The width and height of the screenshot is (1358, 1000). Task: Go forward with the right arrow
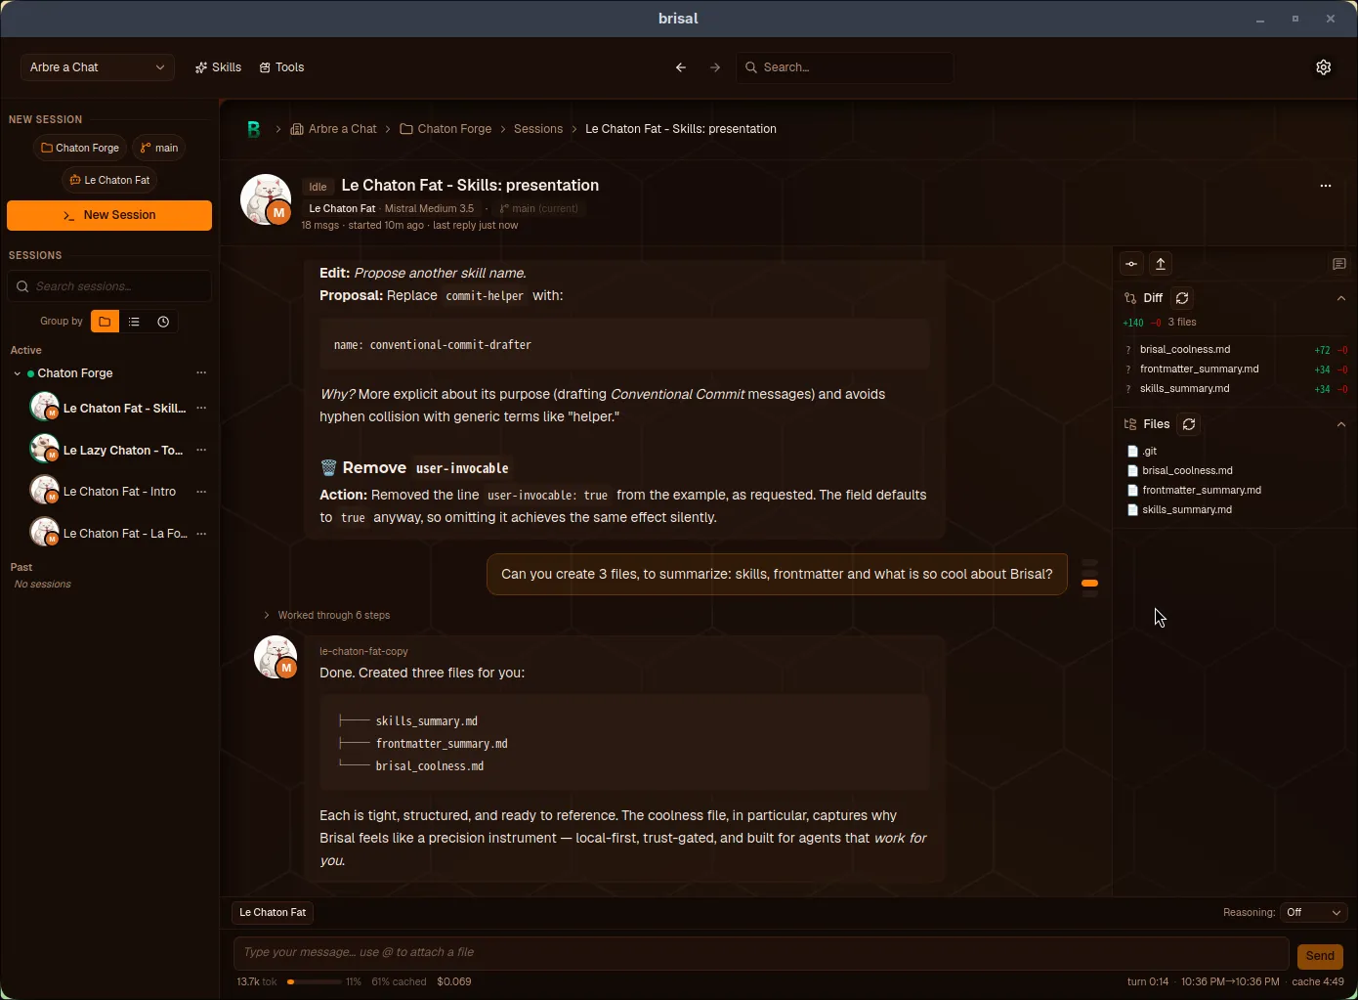tap(715, 67)
